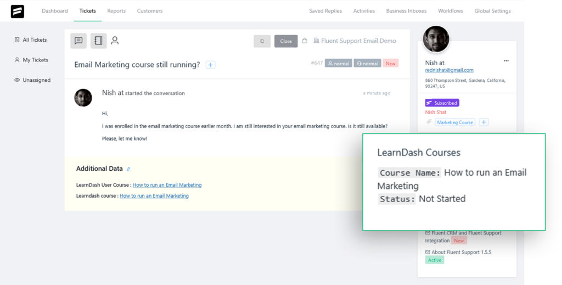The image size is (562, 285).
Task: Click the Fluent Support logo icon
Action: pyautogui.click(x=17, y=11)
